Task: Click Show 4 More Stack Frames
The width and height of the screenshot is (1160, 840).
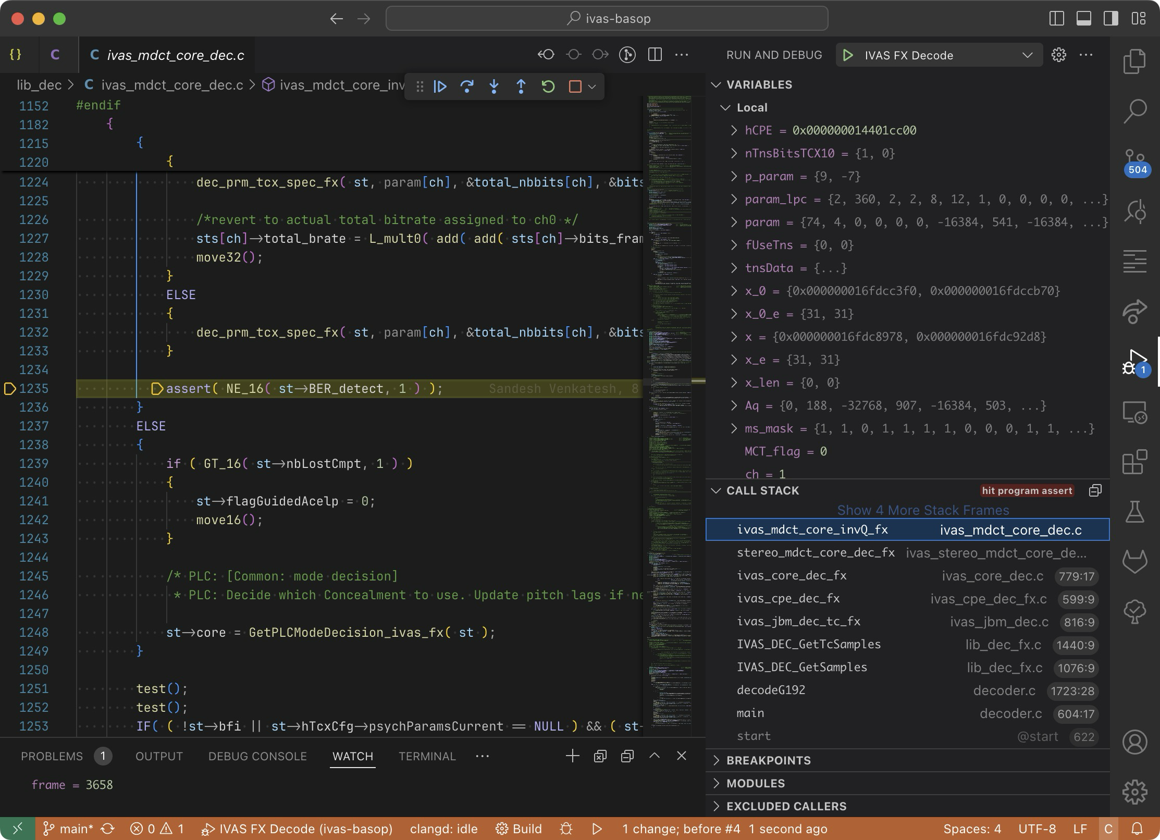Action: point(923,510)
